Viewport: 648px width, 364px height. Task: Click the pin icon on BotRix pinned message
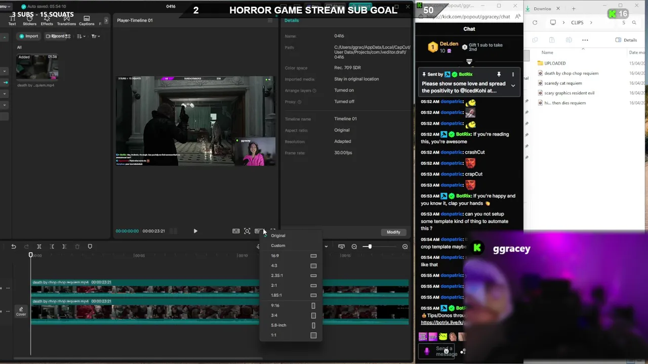499,74
